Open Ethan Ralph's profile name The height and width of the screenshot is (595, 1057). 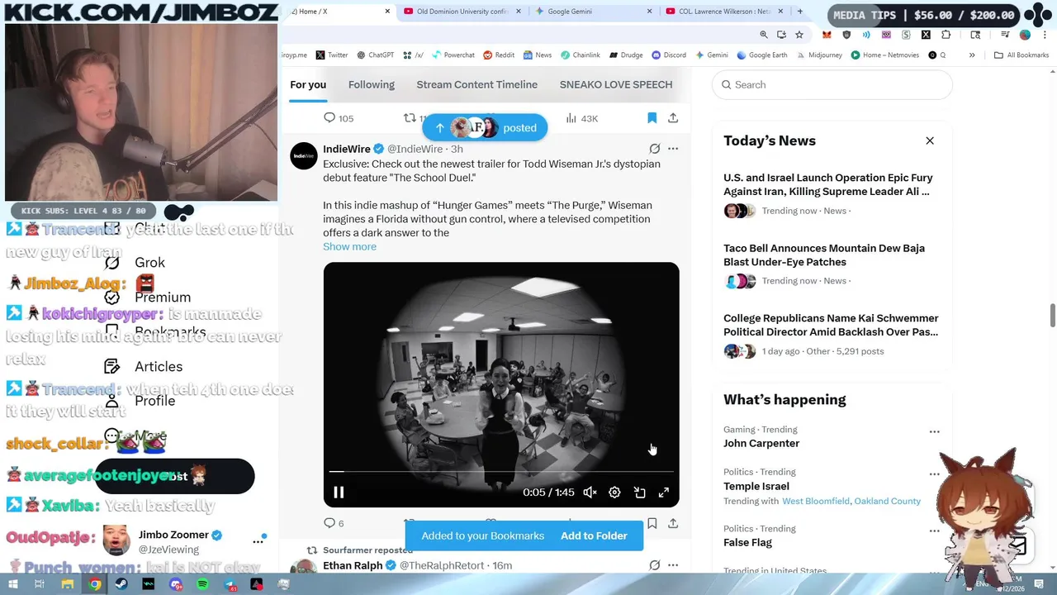tap(353, 565)
